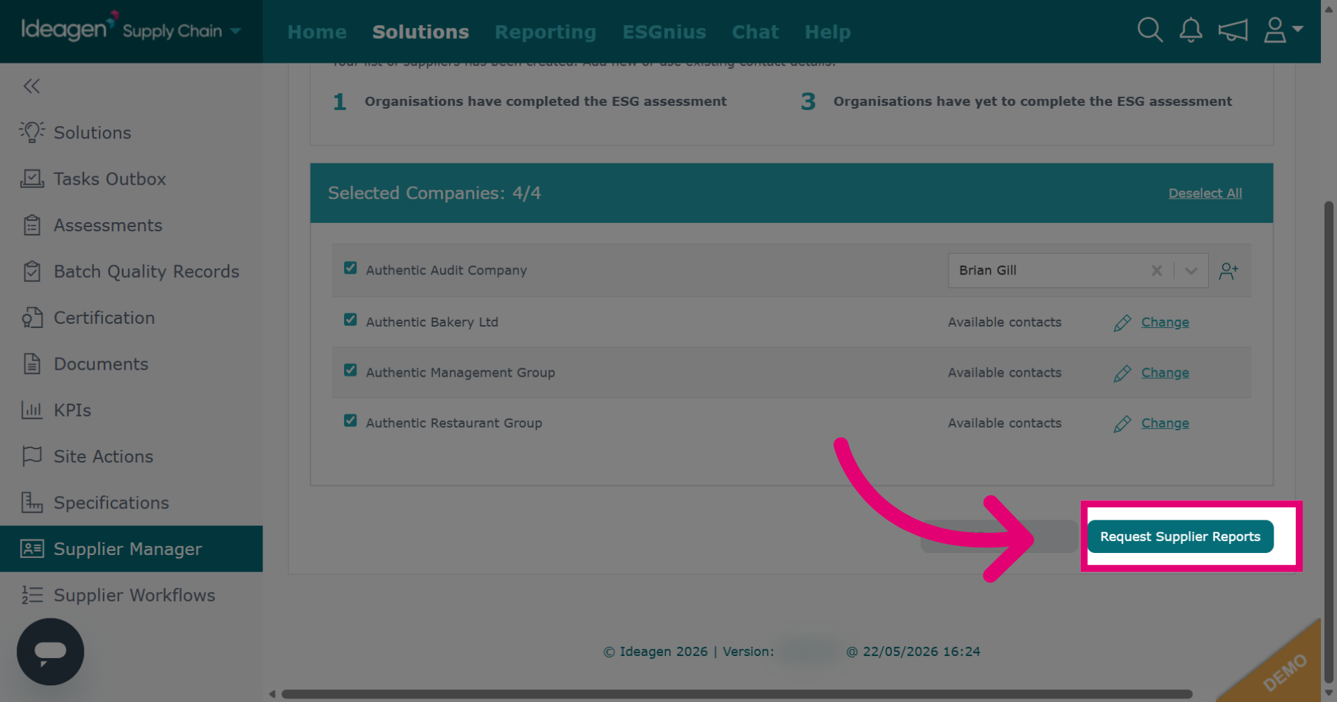This screenshot has width=1337, height=702.
Task: Click the Solutions lightbulb icon in sidebar
Action: coord(31,132)
